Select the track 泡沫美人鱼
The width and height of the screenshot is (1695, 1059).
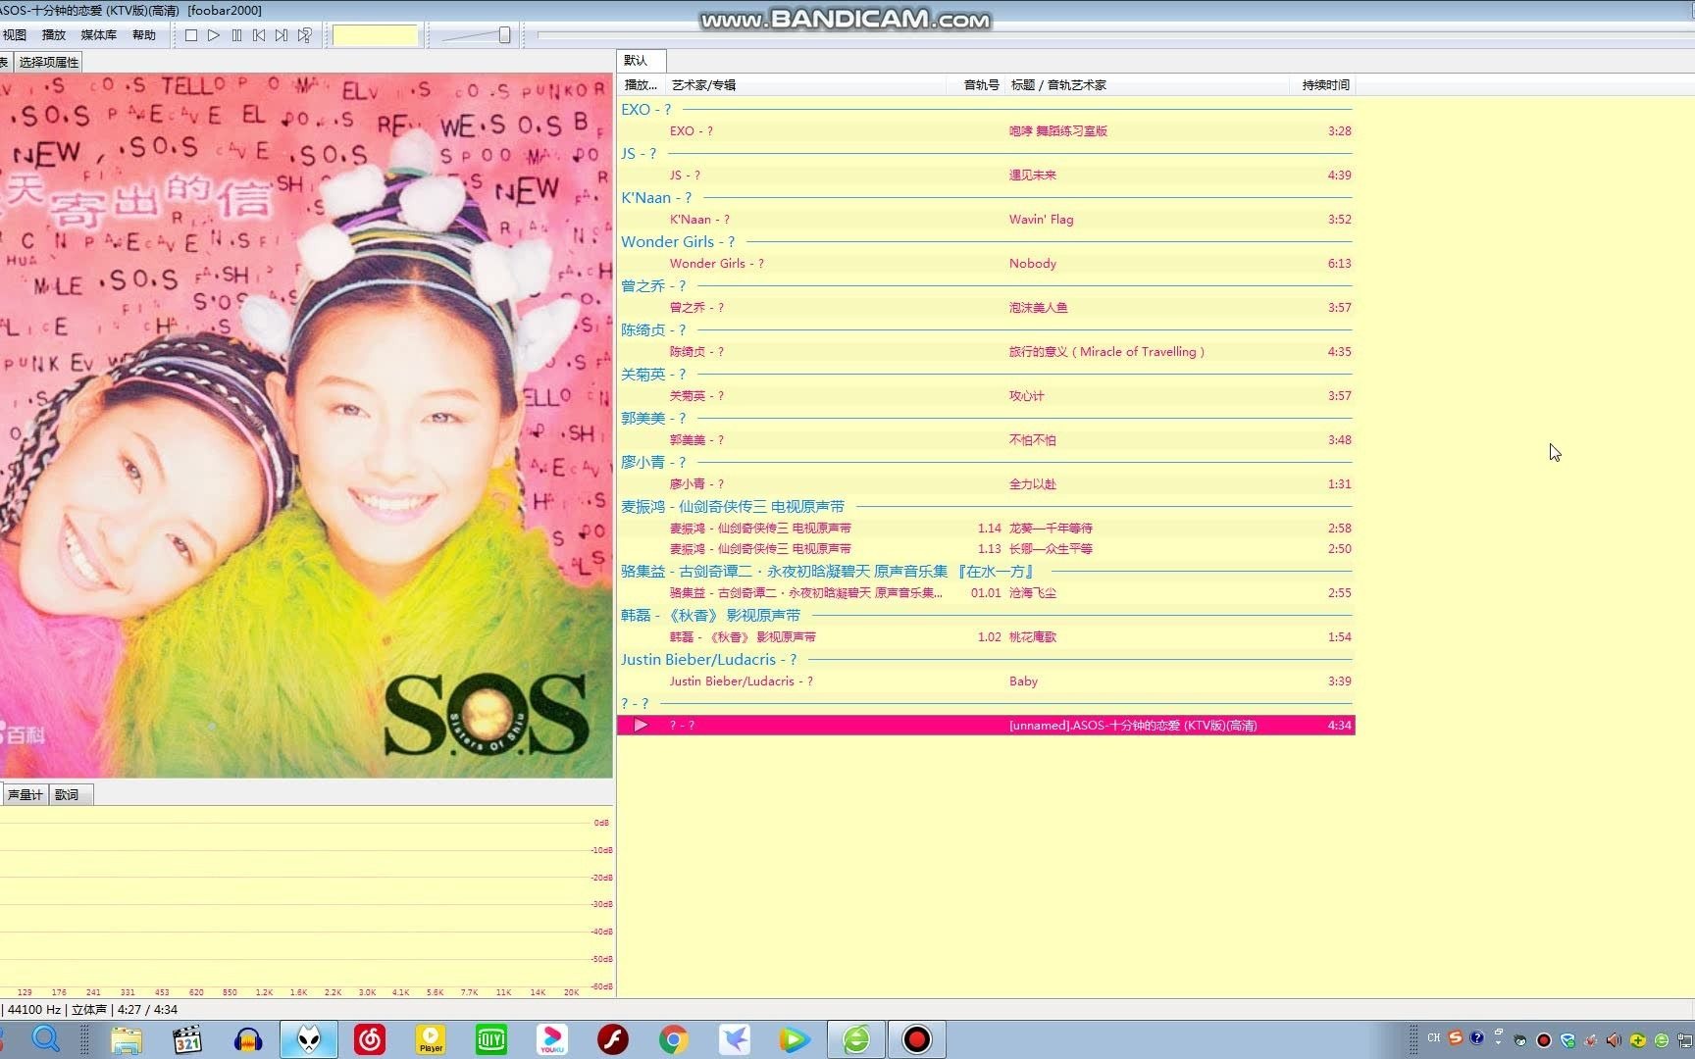pyautogui.click(x=986, y=308)
